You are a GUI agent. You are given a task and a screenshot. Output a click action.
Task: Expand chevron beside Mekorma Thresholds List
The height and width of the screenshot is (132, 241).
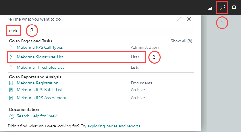click(11, 68)
